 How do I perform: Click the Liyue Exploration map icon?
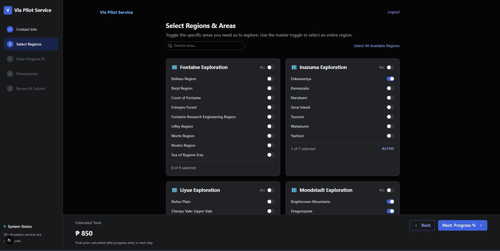coord(174,190)
